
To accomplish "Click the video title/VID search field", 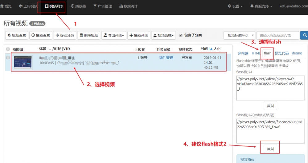I will click(278, 35).
